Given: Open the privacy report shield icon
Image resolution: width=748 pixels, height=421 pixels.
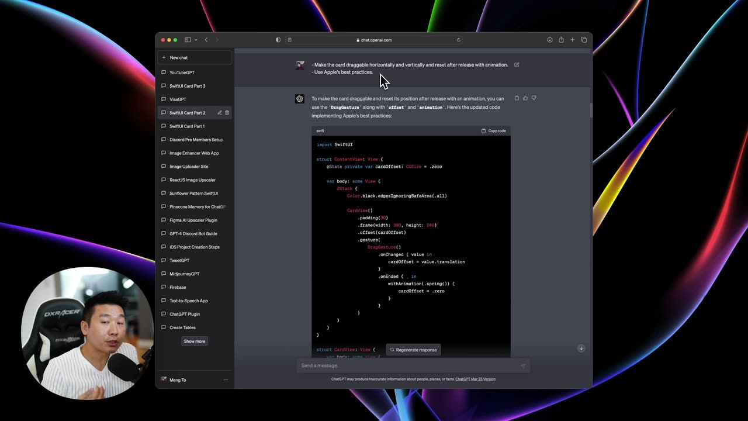Looking at the screenshot, I should [278, 40].
